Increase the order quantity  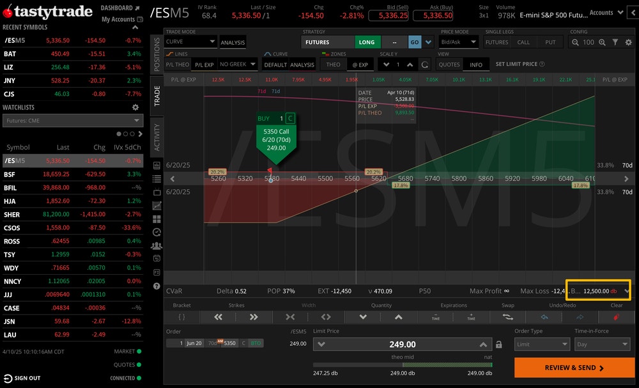coord(399,317)
